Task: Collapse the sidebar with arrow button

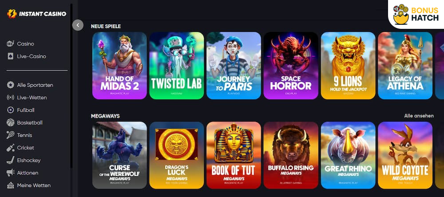Action: [x=78, y=25]
